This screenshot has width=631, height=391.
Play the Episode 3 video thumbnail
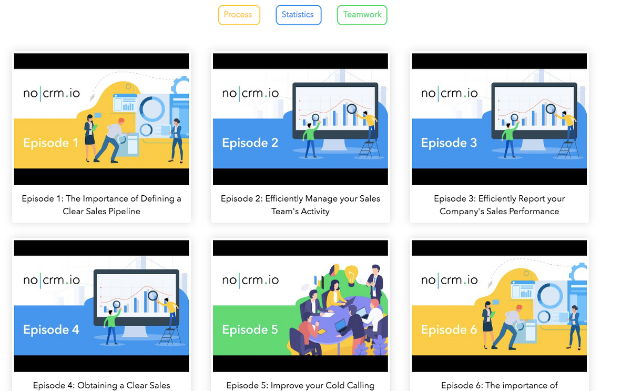pyautogui.click(x=499, y=119)
